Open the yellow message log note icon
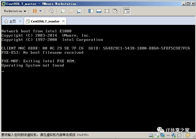The height and width of the screenshot is (139, 196). [188, 135]
